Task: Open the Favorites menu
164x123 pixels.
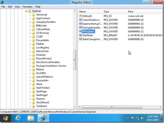Action: (27, 7)
